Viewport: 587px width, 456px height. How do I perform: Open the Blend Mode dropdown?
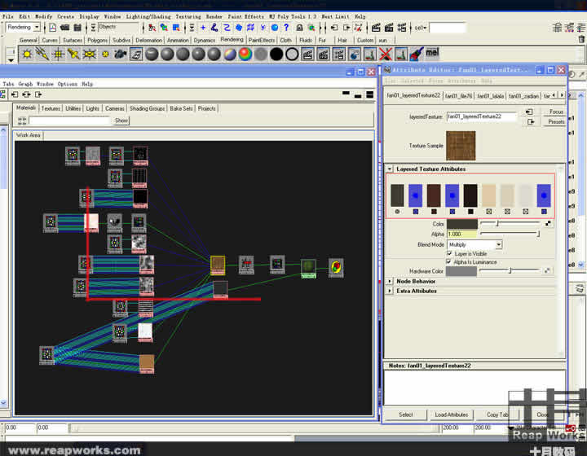(x=474, y=244)
